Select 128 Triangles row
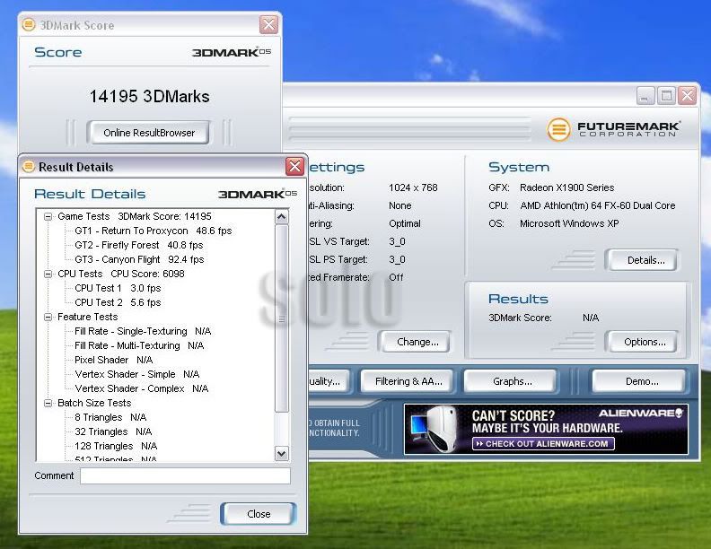The width and height of the screenshot is (711, 549). 116,446
